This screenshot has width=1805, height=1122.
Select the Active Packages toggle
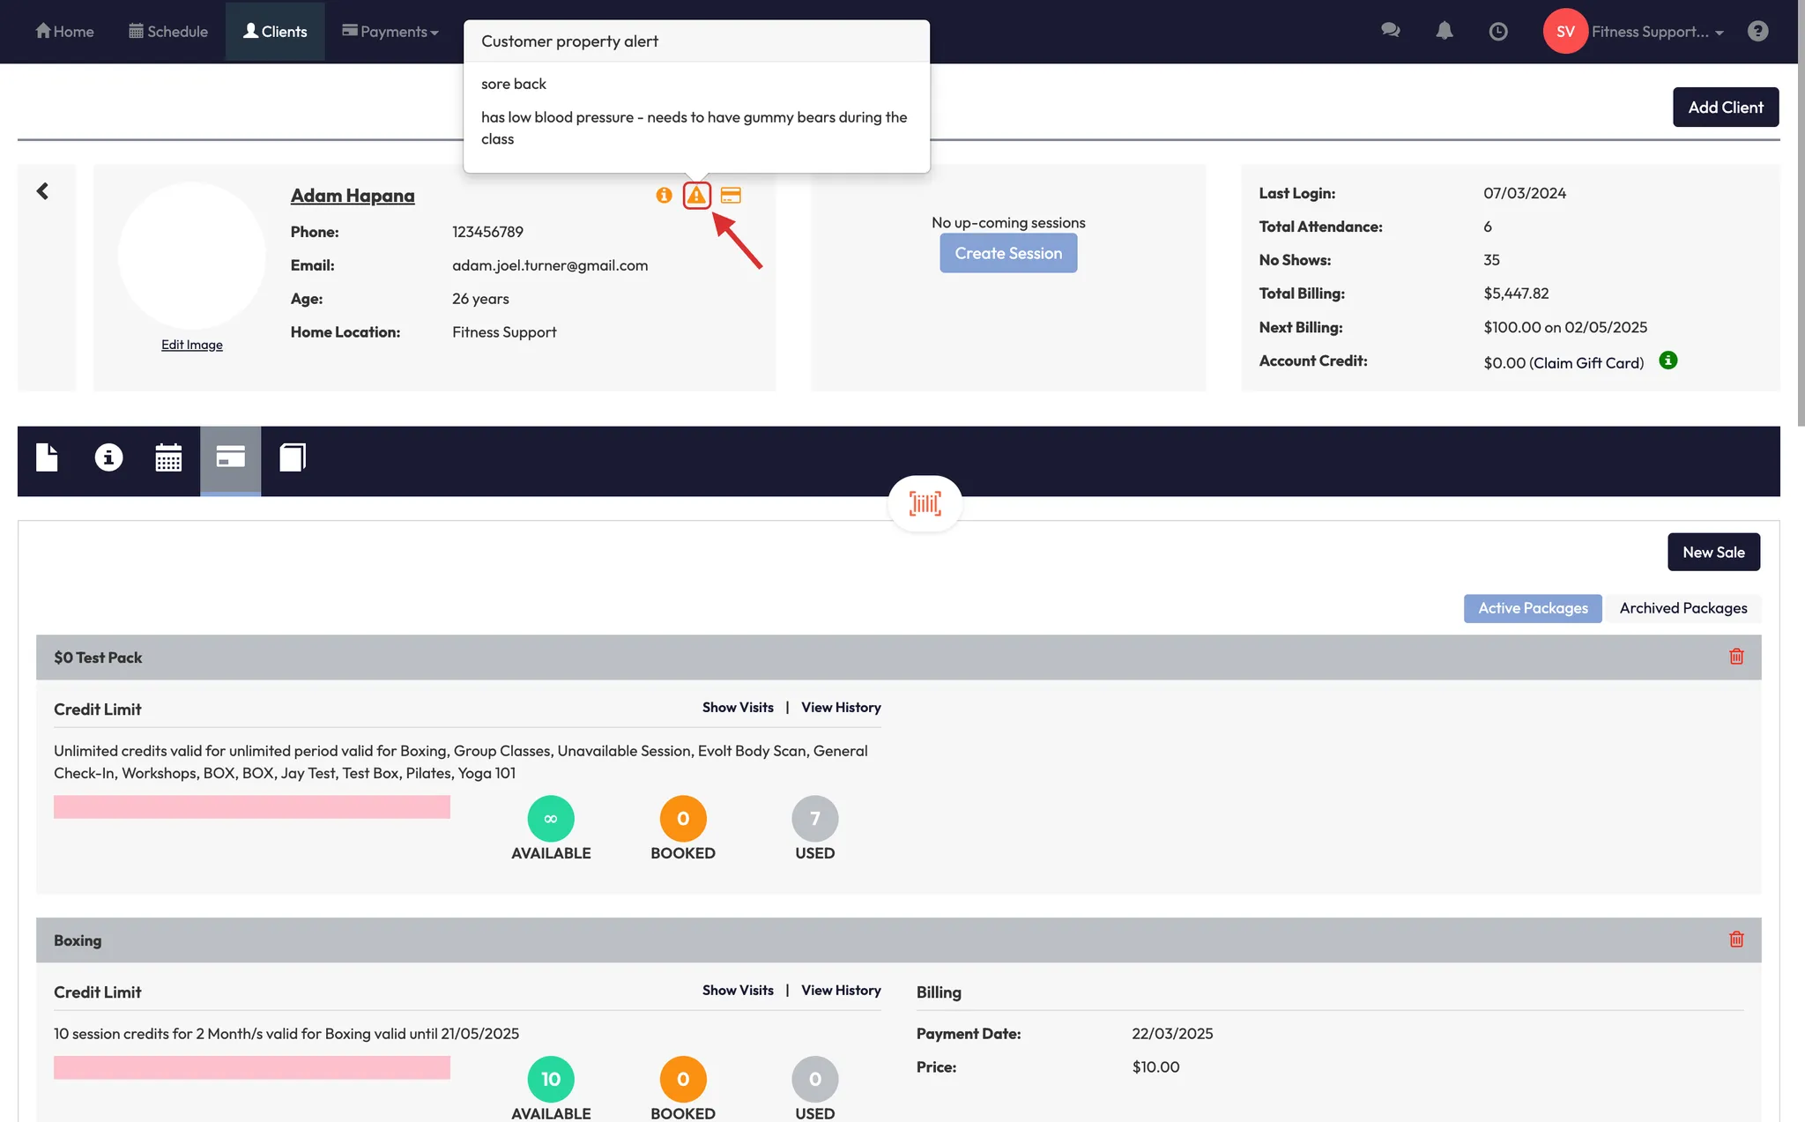tap(1533, 608)
